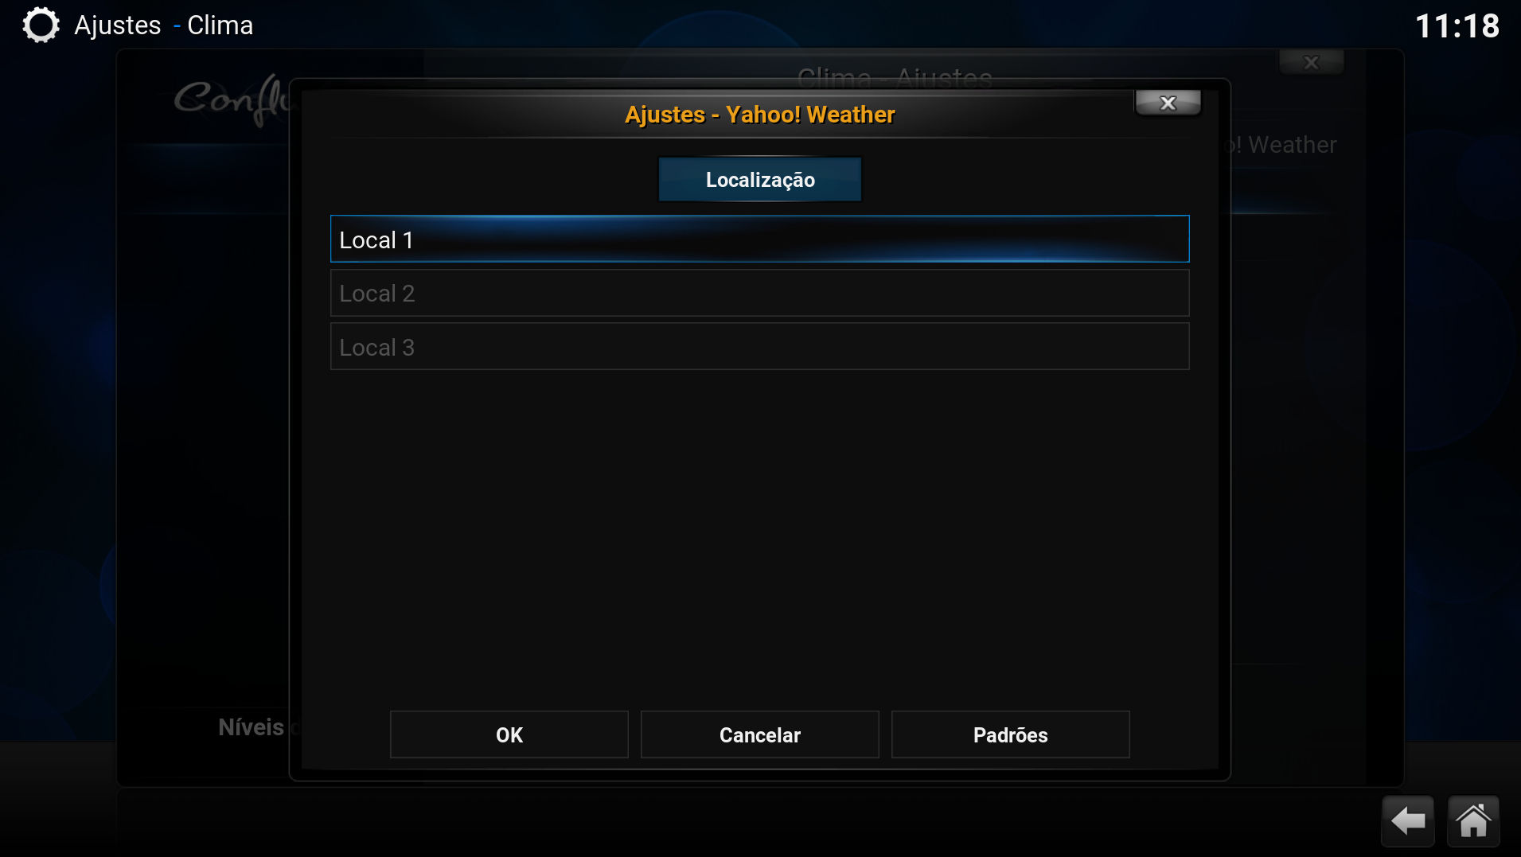This screenshot has height=857, width=1521.
Task: Click the Clima breadcrumb label
Action: (220, 25)
